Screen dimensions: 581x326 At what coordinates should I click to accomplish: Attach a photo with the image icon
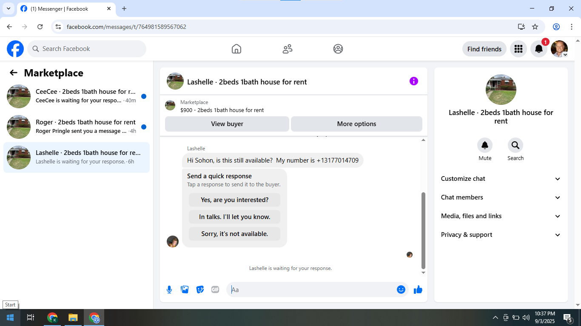pyautogui.click(x=185, y=289)
